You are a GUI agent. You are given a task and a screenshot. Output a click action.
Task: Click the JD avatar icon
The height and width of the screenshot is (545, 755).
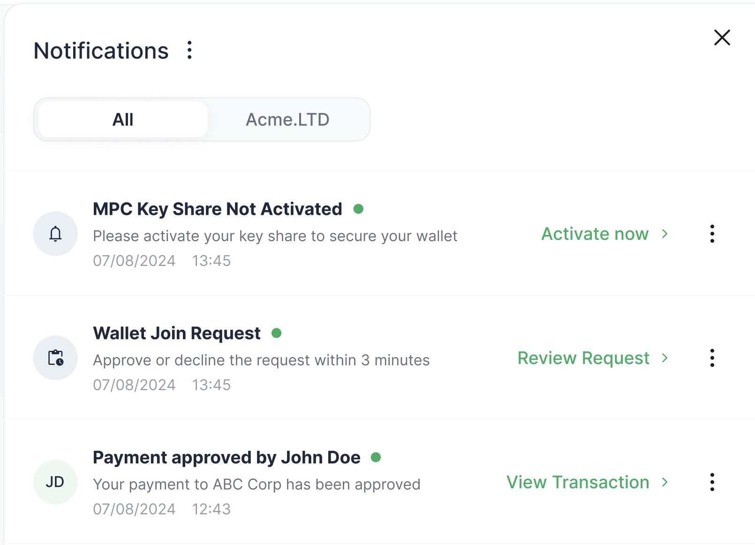(x=55, y=482)
